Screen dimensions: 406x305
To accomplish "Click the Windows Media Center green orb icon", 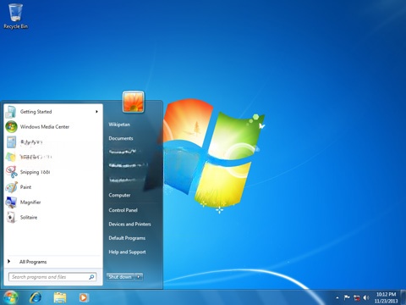I will 11,127.
